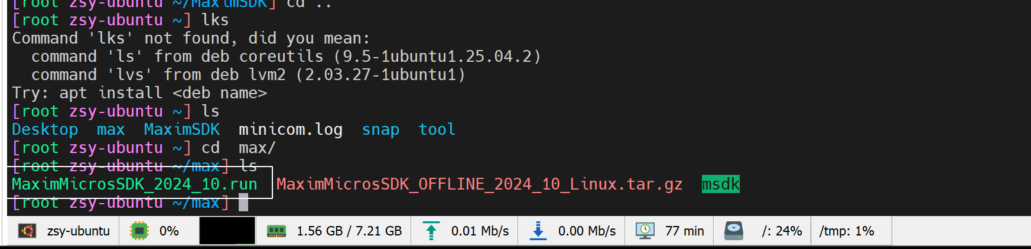Click the 77 min uptime value

click(684, 231)
